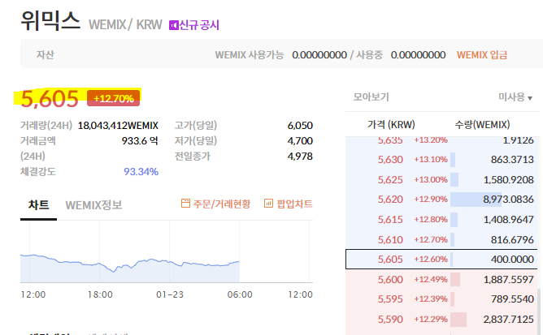This screenshot has height=335, width=543.
Task: Select the 5,595 bid price row
Action: (x=441, y=298)
